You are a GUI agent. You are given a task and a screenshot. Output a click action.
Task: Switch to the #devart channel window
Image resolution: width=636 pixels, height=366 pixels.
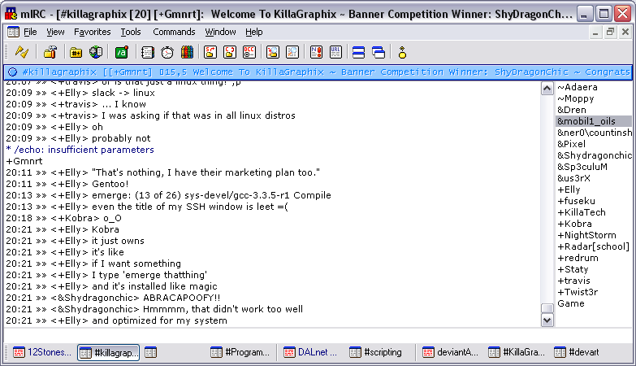coord(577,352)
